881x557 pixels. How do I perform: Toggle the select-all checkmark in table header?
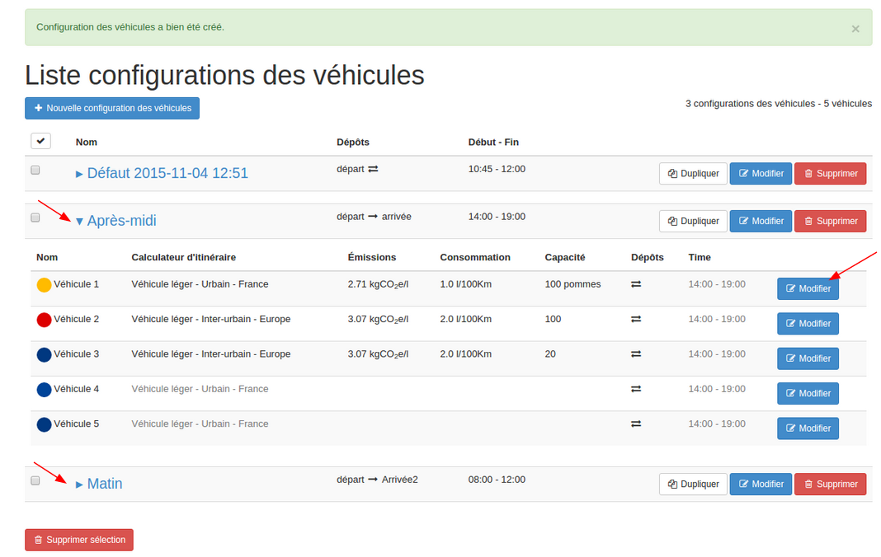41,141
